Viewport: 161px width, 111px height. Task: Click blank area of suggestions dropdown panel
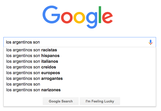[x=113, y=72]
